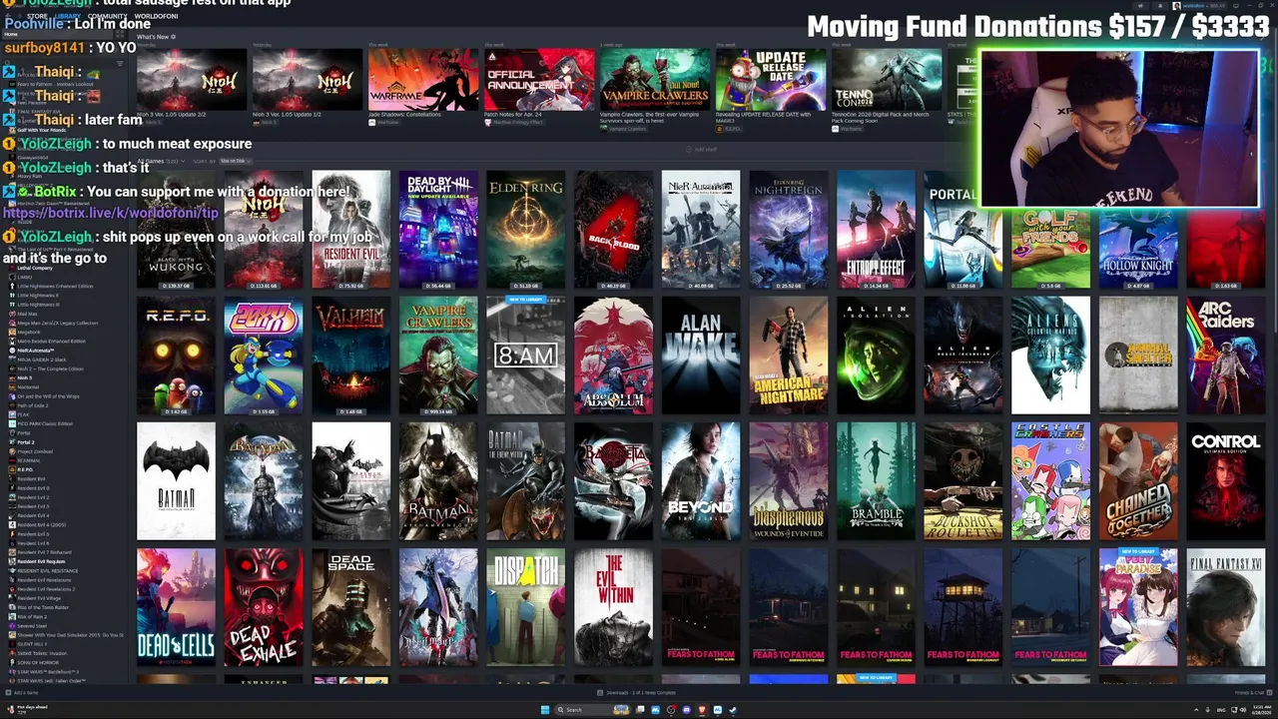The width and height of the screenshot is (1278, 719).
Task: Click the Severed Steel icon in the sidebar
Action: point(12,626)
